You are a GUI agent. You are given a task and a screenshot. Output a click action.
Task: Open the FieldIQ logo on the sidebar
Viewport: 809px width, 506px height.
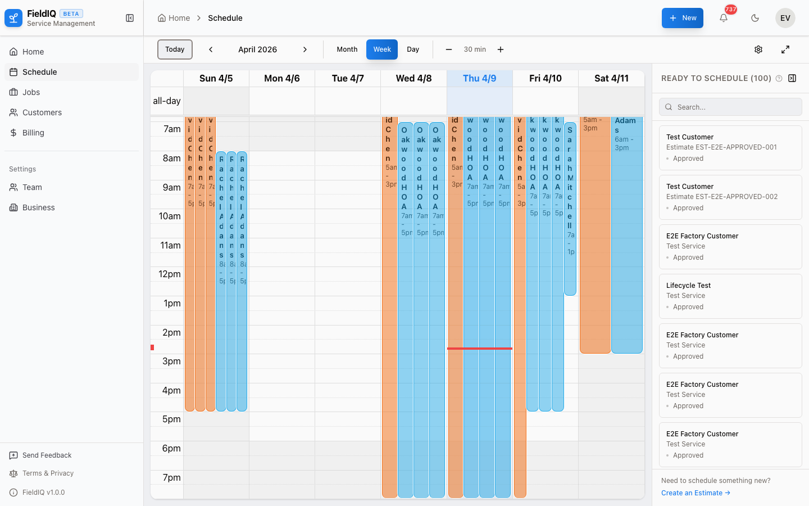pos(13,17)
